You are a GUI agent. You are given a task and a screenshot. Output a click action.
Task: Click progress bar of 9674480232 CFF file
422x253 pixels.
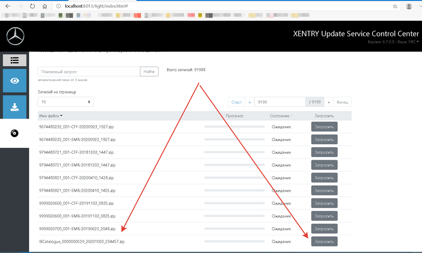point(234,126)
